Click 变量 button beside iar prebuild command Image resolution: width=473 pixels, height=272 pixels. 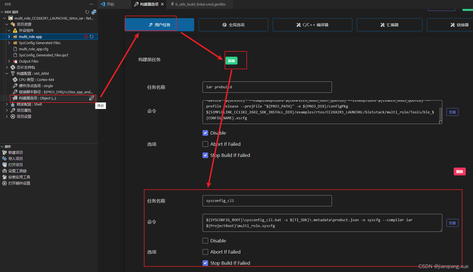pyautogui.click(x=452, y=112)
